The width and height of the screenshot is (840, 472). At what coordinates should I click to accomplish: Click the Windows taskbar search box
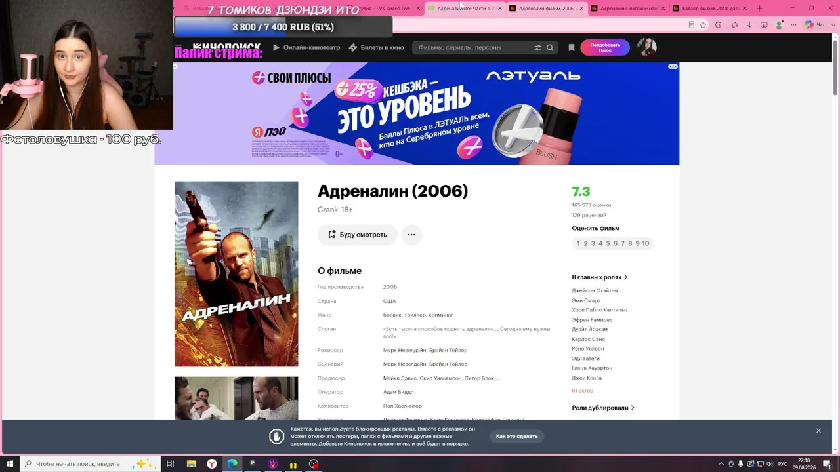90,464
